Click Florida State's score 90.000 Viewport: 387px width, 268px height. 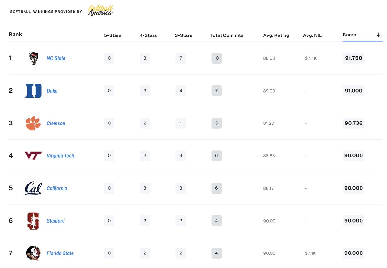(x=353, y=253)
